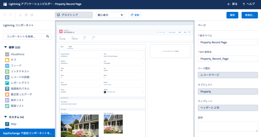Open the Victor Ochoa broker link
This screenshot has height=137, width=261.
107,85
